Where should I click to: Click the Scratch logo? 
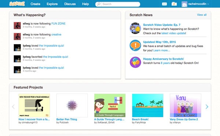coord(17,4)
